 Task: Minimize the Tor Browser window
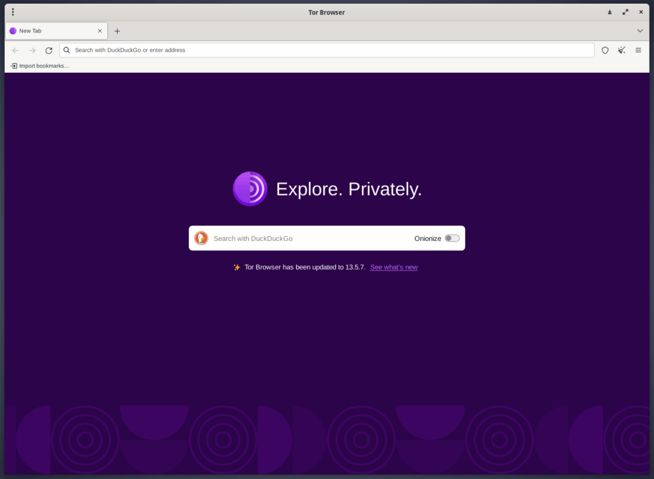[609, 12]
